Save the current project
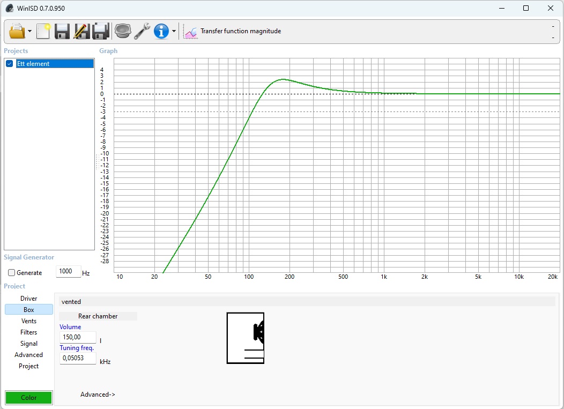Viewport: 564px width, 409px height. pyautogui.click(x=62, y=31)
